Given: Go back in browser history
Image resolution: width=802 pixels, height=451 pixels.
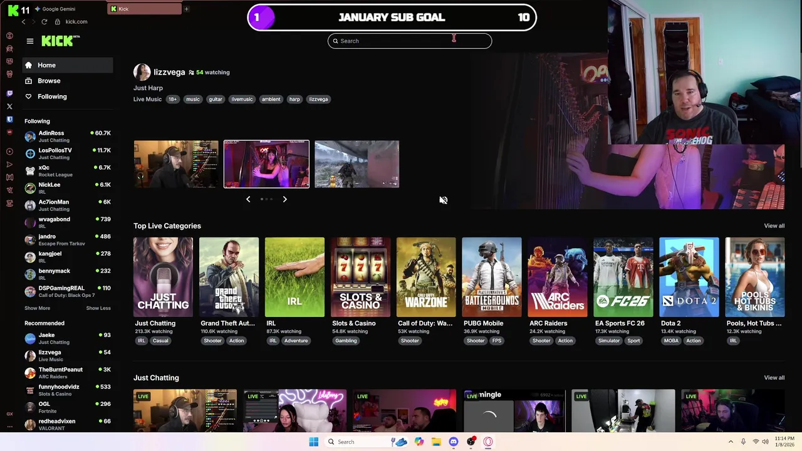Looking at the screenshot, I should pyautogui.click(x=23, y=22).
